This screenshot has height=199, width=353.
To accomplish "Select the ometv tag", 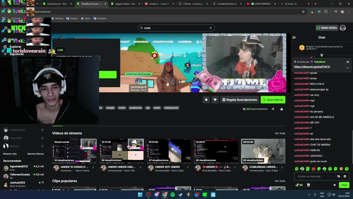I will pyautogui.click(x=122, y=108).
